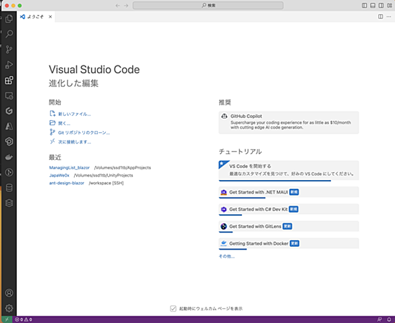The height and width of the screenshot is (323, 395).
Task: Click the search command center field
Action: tap(208, 5)
